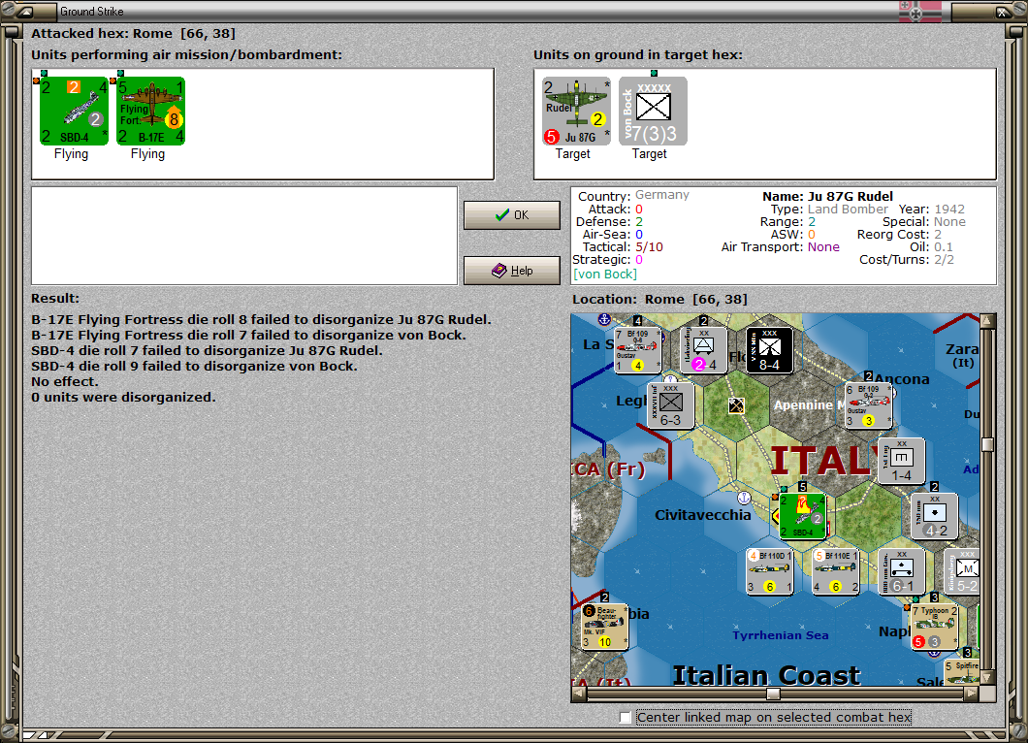Viewport: 1028px width, 743px height.
Task: Click the Typhoon IB counter near Naples
Action: pyautogui.click(x=935, y=627)
